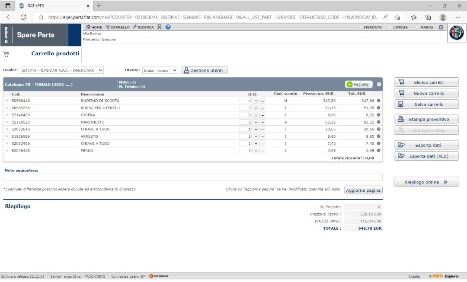This screenshot has width=467, height=282.
Task: Close the 7R TONALE catalog cart section
Action: point(379,85)
